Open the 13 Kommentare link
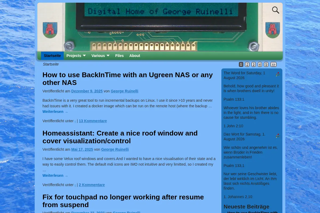The height and width of the screenshot is (213, 320). 93,121
